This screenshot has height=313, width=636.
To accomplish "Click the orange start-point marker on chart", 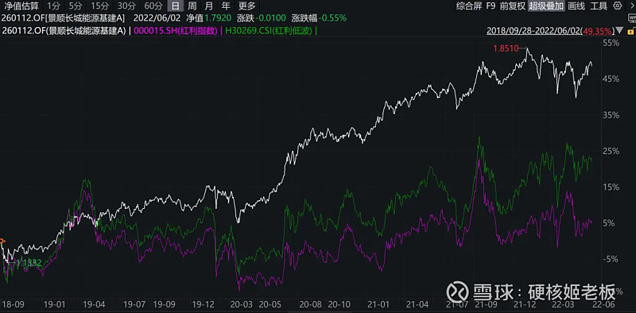I will (2, 242).
